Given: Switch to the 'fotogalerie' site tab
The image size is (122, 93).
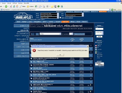Looking at the screenshot, I should 37,22.
